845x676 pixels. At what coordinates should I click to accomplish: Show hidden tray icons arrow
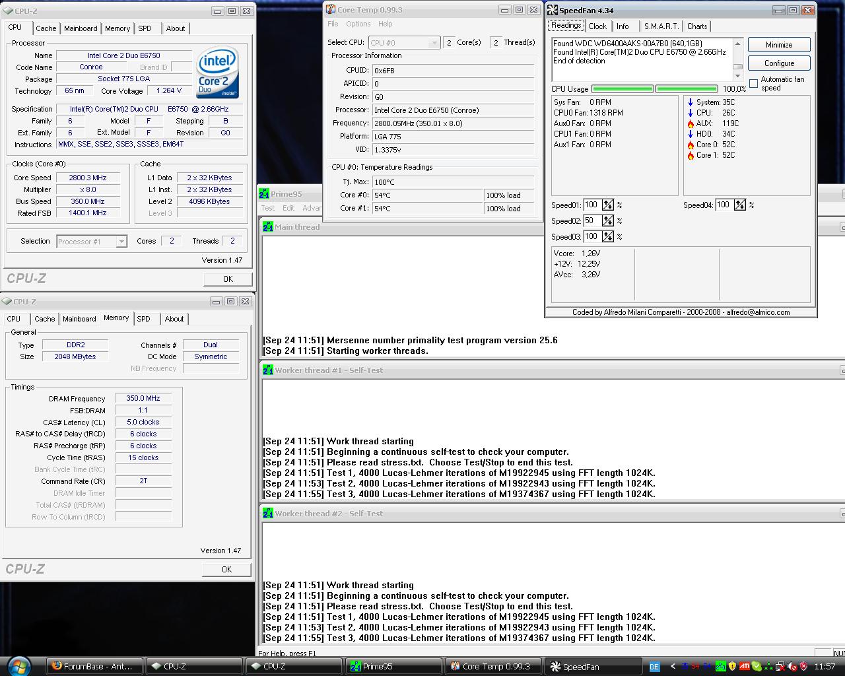(x=673, y=666)
